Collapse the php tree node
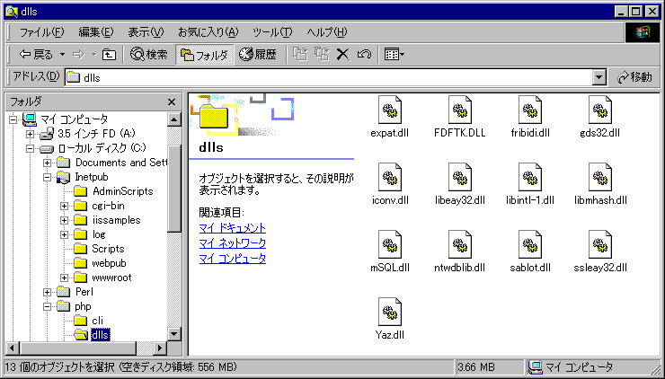The image size is (665, 379). 47,307
